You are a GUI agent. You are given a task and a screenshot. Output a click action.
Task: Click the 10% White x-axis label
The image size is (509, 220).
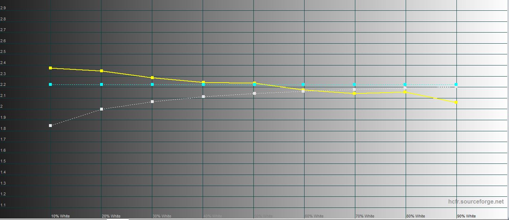pyautogui.click(x=60, y=216)
